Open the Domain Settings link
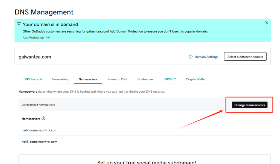This screenshot has width=280, height=164. [206, 57]
